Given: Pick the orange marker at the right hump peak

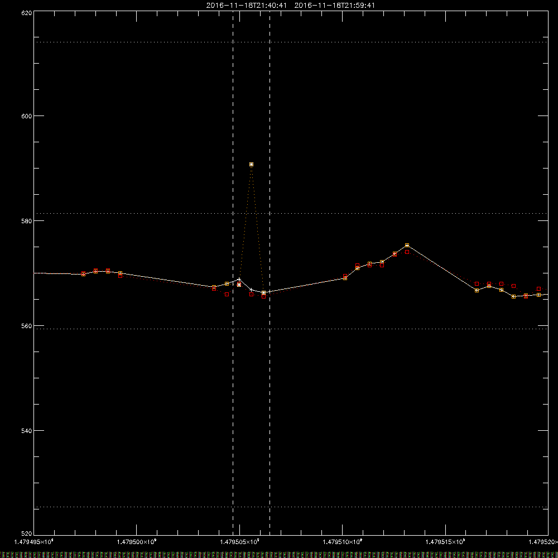Looking at the screenshot, I should click(407, 245).
